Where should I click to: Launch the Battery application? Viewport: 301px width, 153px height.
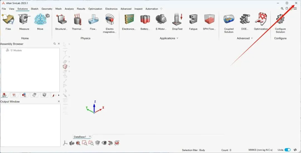145,22
